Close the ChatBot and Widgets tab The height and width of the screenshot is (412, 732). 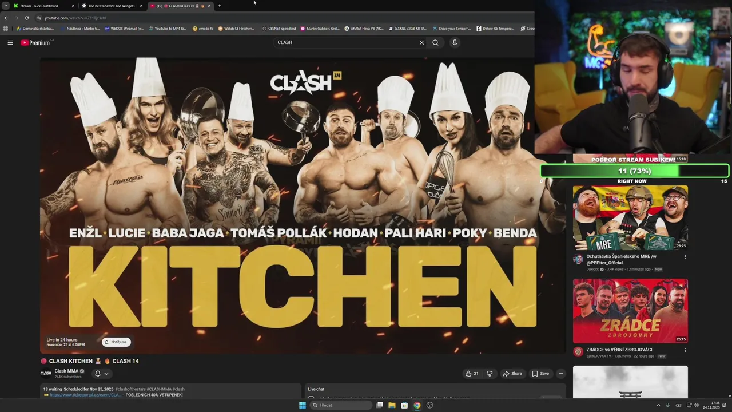click(x=141, y=6)
